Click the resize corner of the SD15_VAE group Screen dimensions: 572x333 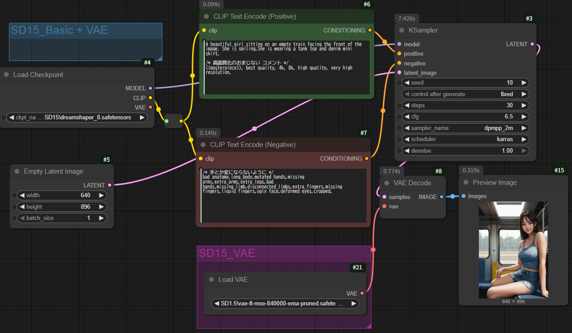tap(369, 326)
